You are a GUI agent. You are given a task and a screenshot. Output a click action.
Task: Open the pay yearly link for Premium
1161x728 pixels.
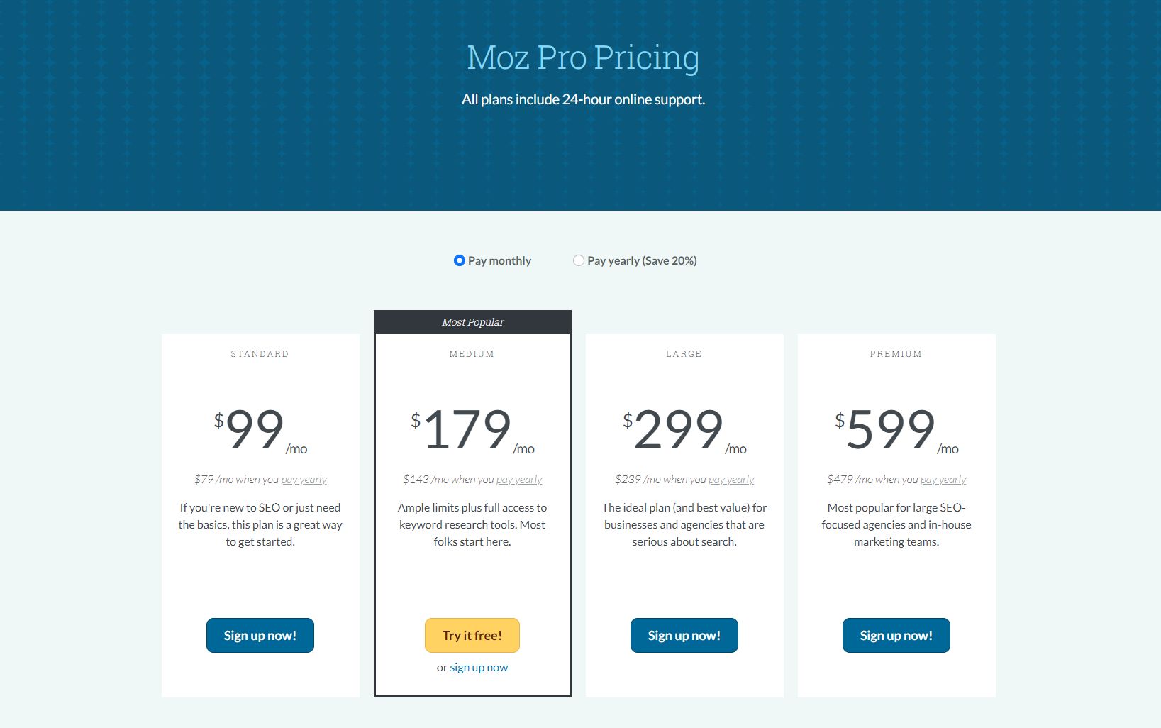coord(943,479)
